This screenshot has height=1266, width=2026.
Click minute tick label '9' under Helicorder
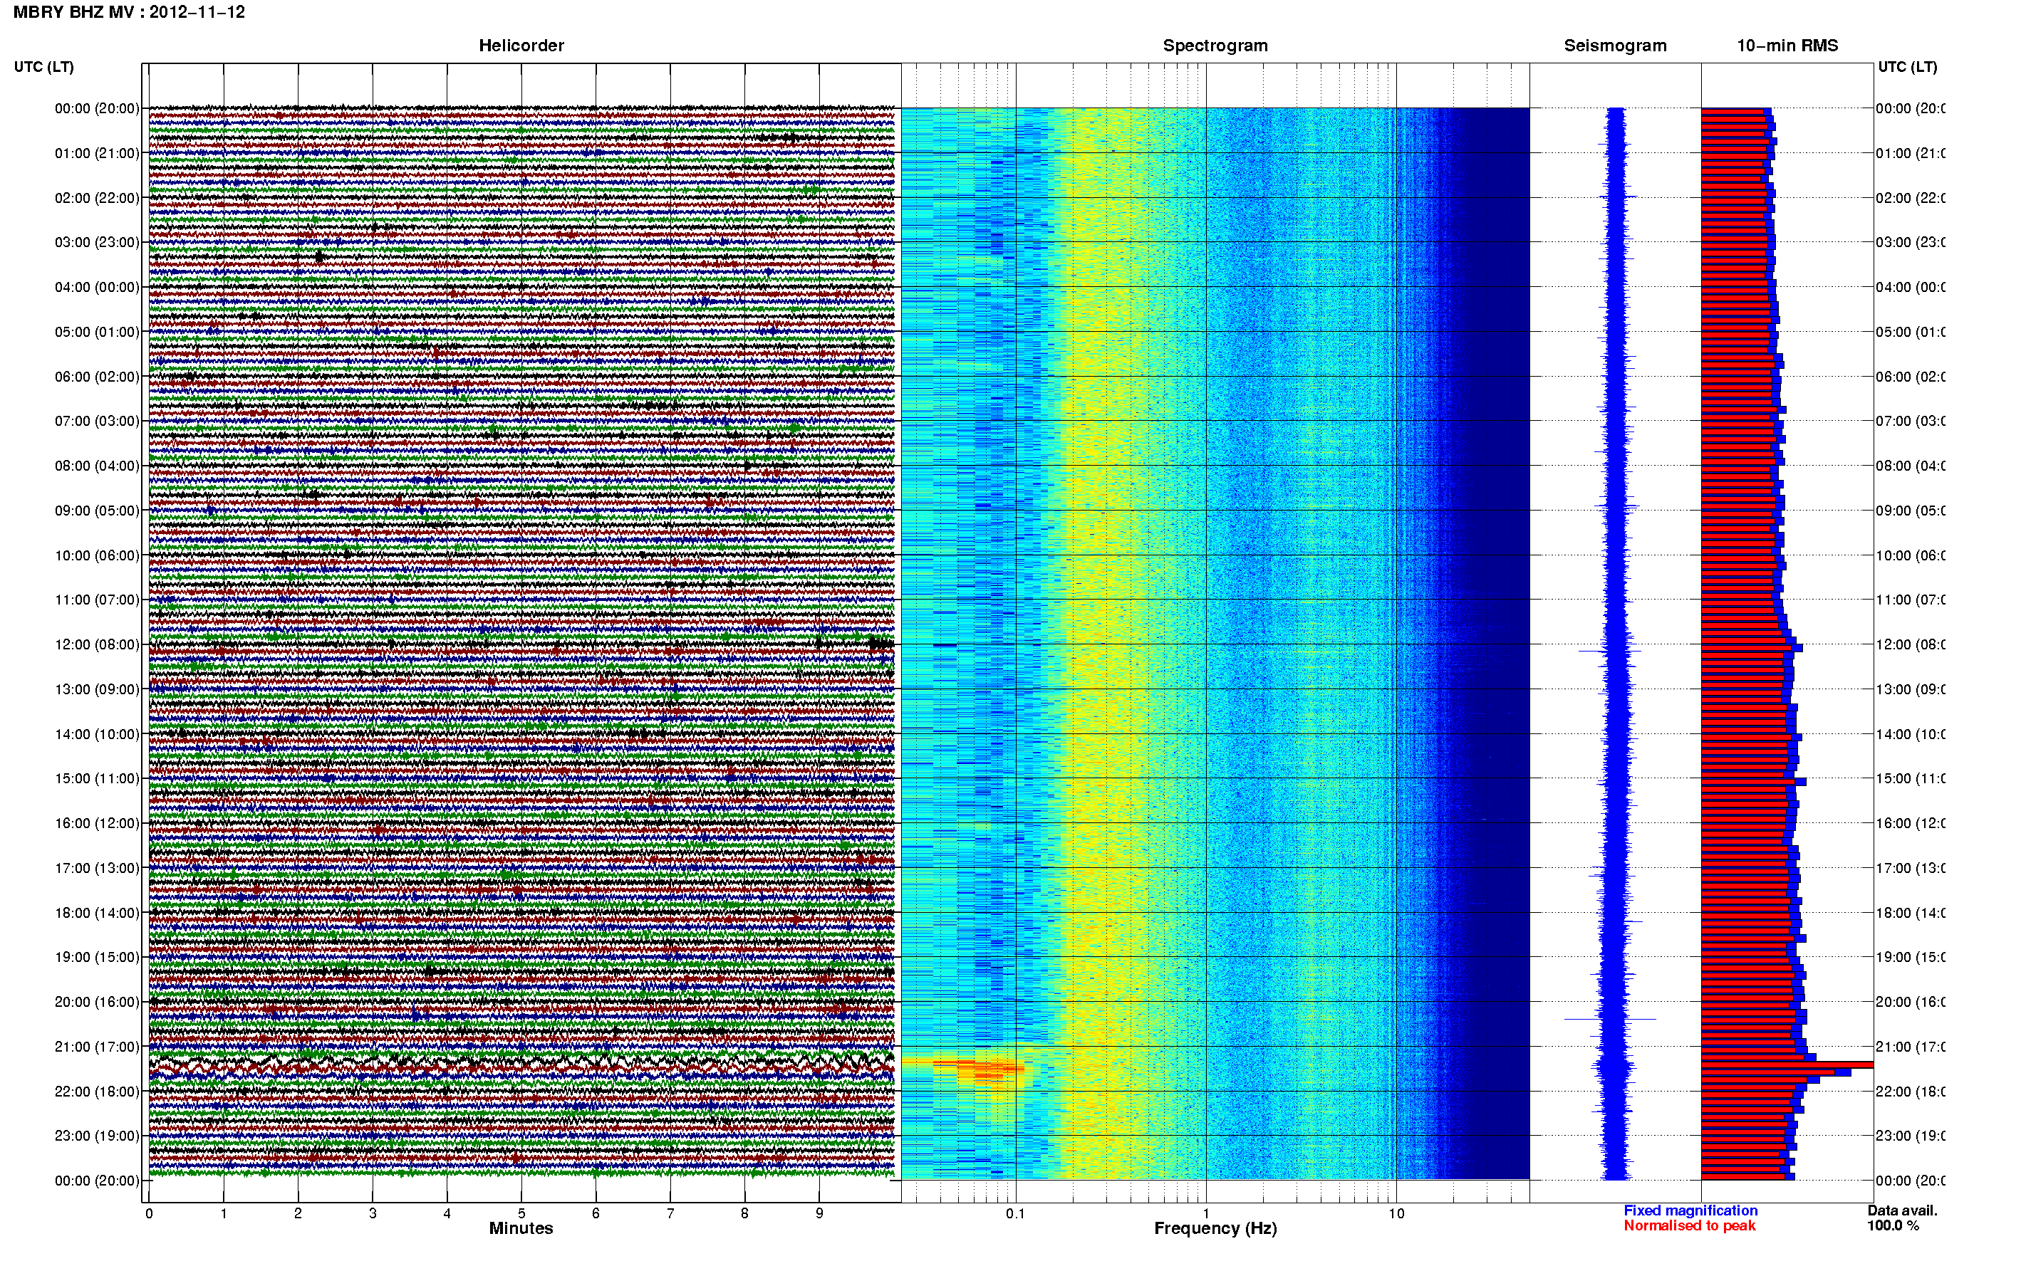point(819,1213)
